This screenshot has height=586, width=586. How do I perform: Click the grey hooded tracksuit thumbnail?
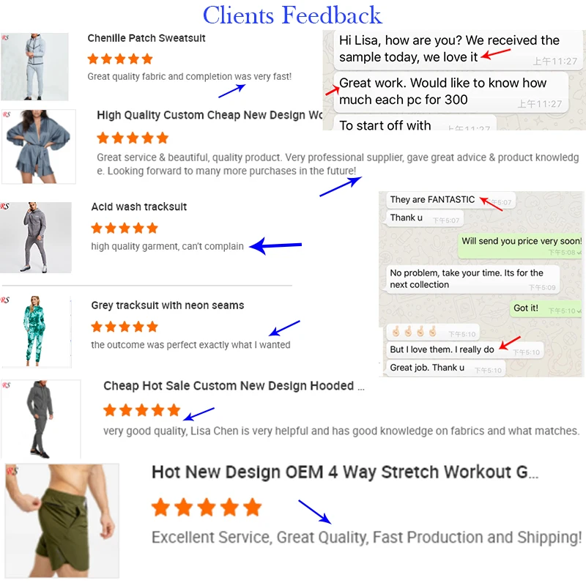41,419
